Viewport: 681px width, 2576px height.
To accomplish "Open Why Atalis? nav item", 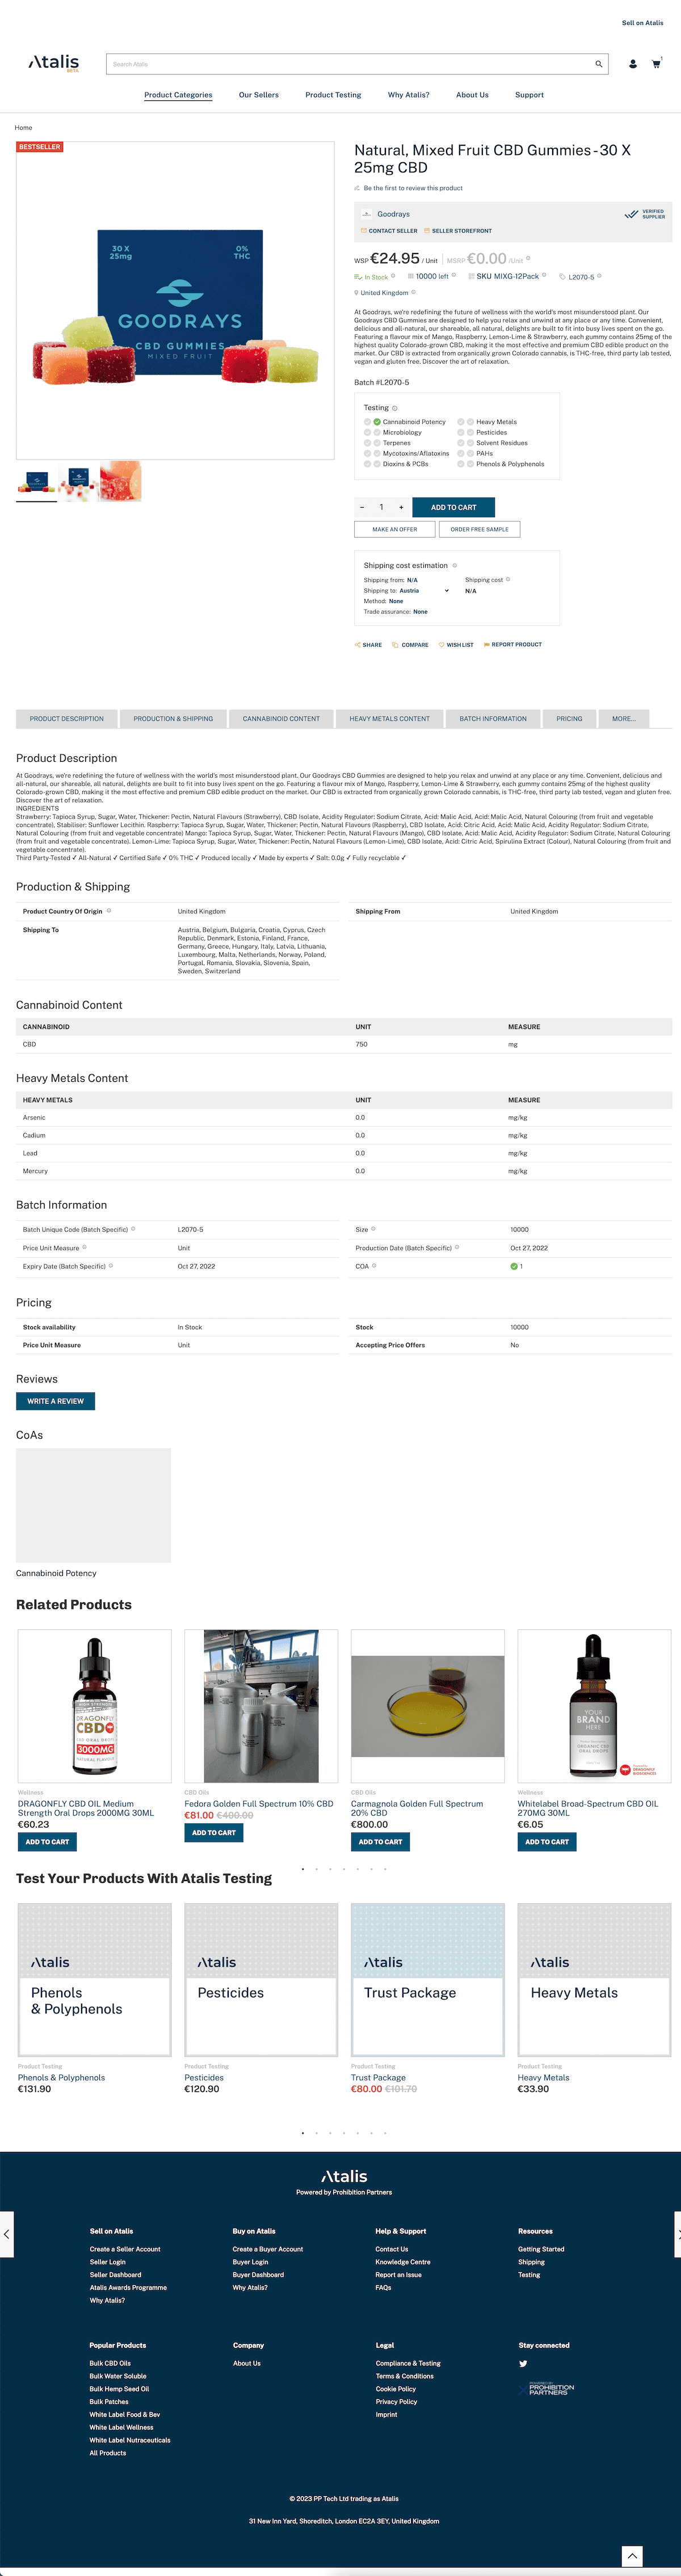I will (409, 95).
